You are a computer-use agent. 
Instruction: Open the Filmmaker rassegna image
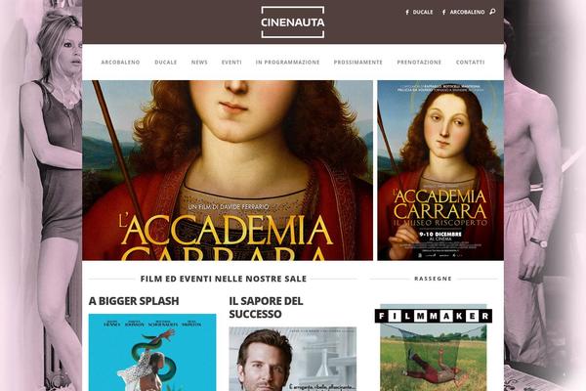(434, 347)
